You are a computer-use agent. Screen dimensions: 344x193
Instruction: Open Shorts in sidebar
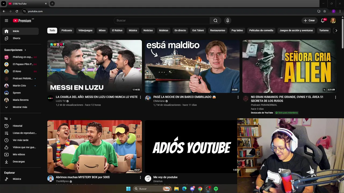(20, 38)
